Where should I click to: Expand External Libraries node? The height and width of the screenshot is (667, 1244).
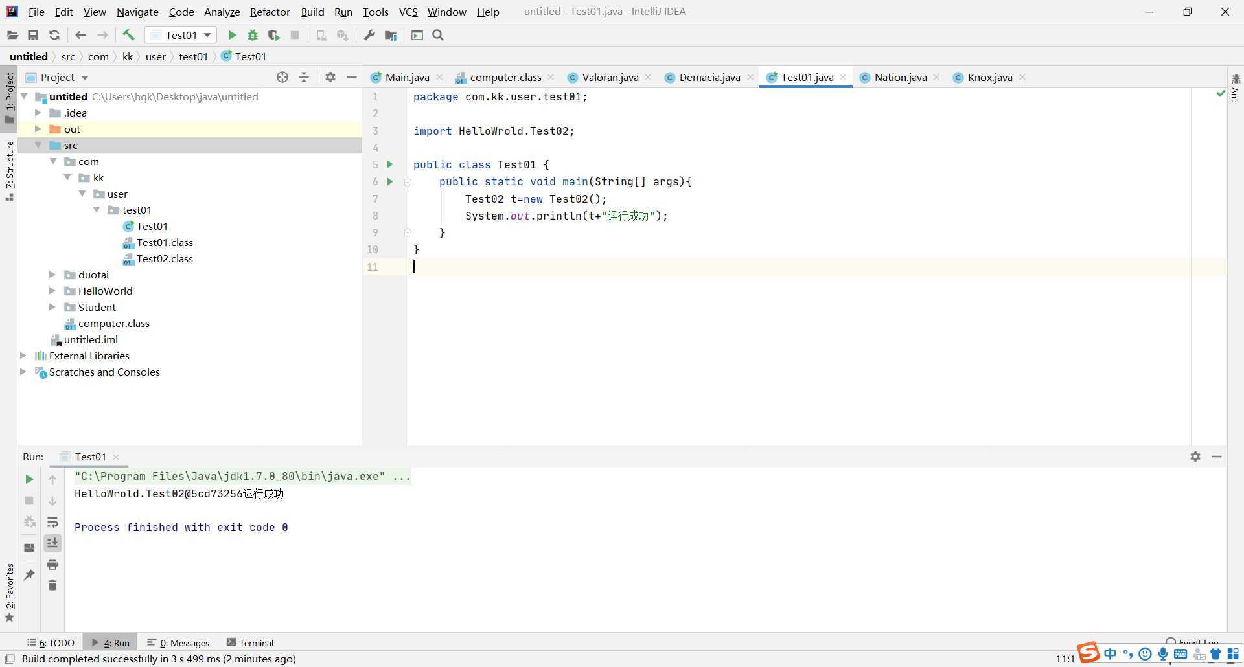[23, 356]
